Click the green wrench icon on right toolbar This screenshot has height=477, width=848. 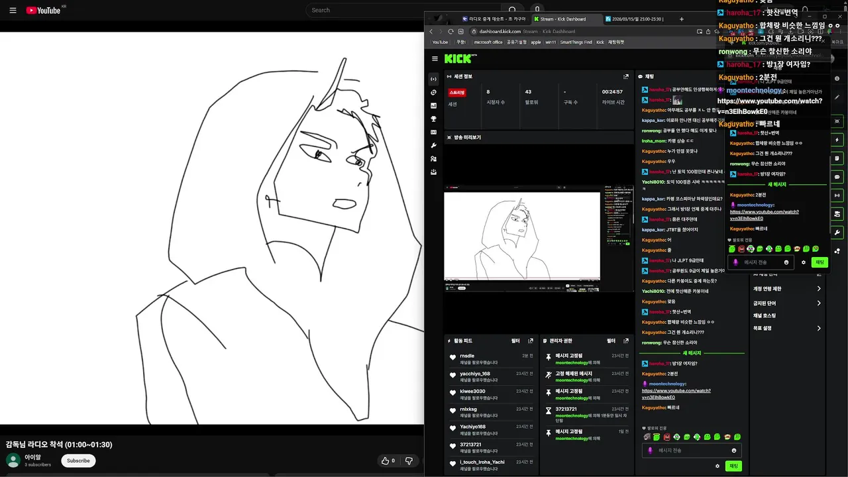(x=837, y=233)
